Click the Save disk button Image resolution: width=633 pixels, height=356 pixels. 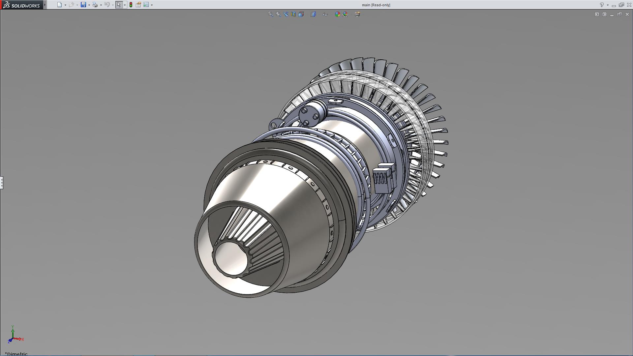(83, 5)
